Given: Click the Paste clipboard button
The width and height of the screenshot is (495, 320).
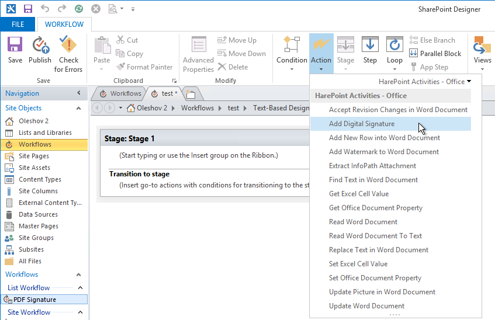Looking at the screenshot, I should pos(102,54).
